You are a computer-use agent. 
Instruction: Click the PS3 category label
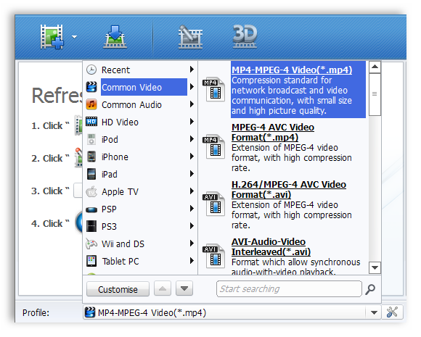click(x=110, y=227)
